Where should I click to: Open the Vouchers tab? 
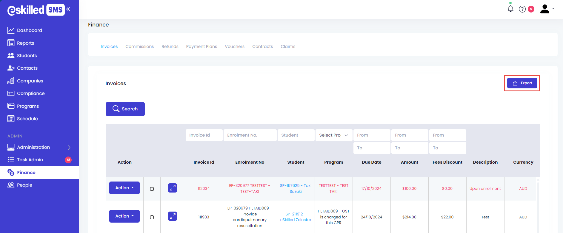click(235, 46)
